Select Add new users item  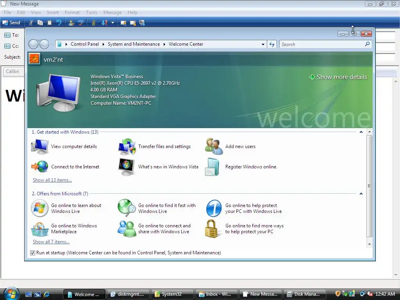(x=230, y=146)
